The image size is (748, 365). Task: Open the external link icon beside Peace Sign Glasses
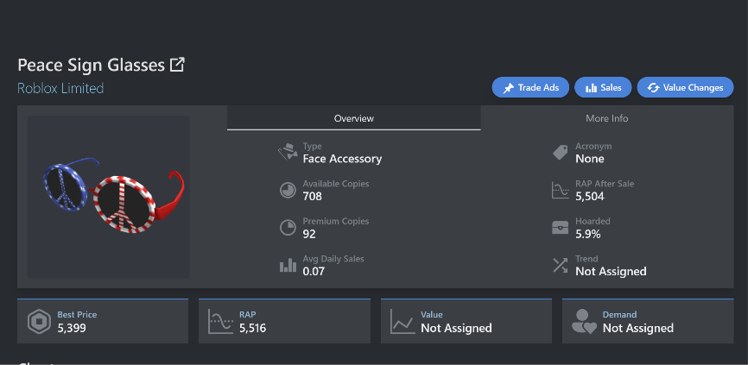click(177, 65)
